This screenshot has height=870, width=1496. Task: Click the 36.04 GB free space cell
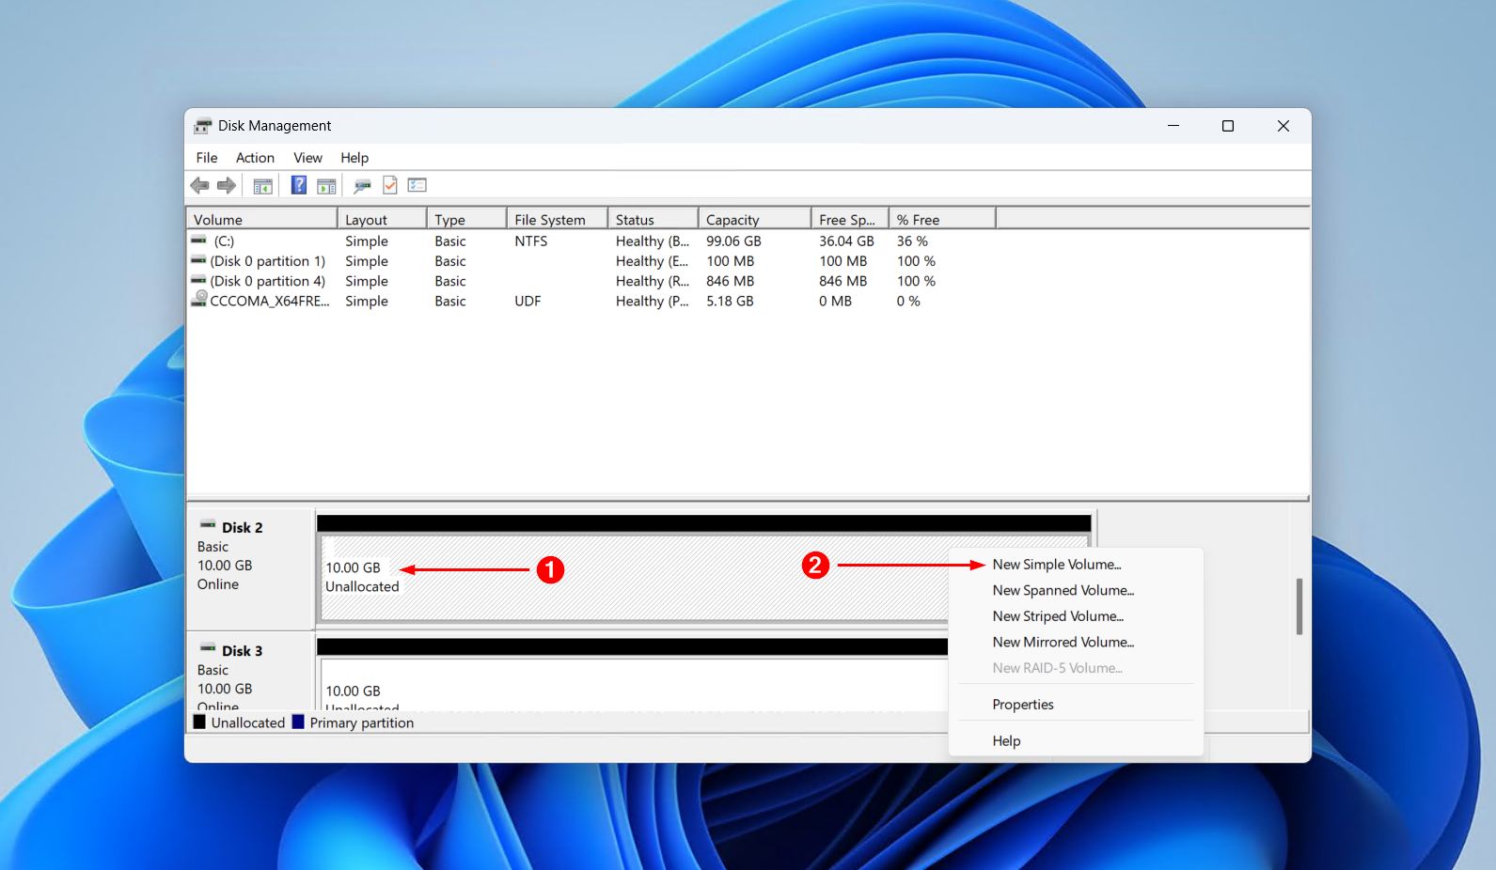pos(846,241)
